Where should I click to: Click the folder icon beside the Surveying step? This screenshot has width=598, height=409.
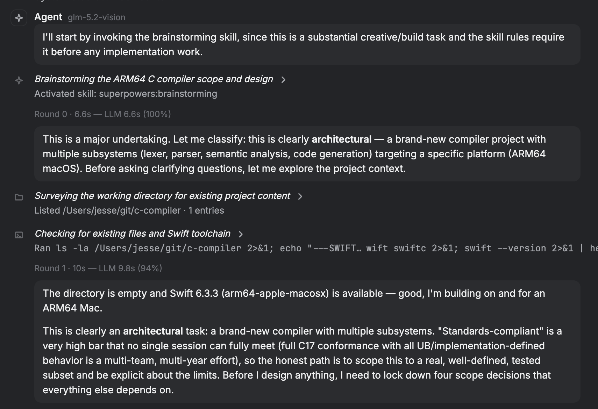(19, 197)
